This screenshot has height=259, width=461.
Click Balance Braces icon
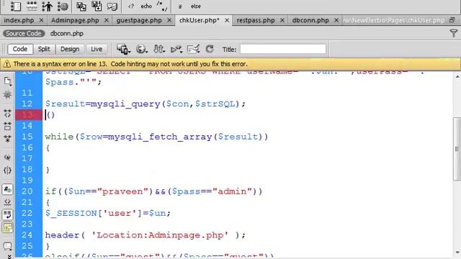pos(7,170)
